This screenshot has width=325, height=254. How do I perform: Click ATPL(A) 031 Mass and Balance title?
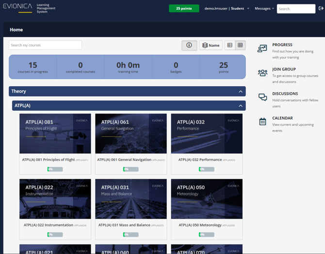point(124,225)
